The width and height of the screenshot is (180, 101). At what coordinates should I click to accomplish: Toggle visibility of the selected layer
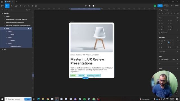pos(30,28)
